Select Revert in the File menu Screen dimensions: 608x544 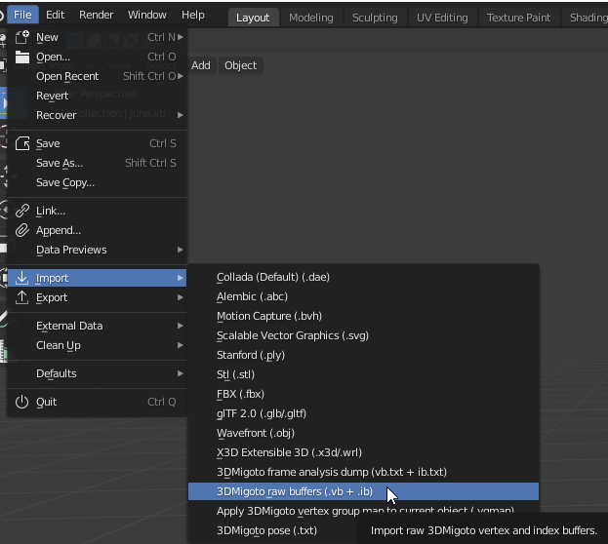coord(97,96)
